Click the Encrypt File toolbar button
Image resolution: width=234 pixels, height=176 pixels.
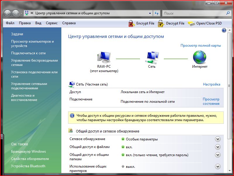click(x=141, y=23)
